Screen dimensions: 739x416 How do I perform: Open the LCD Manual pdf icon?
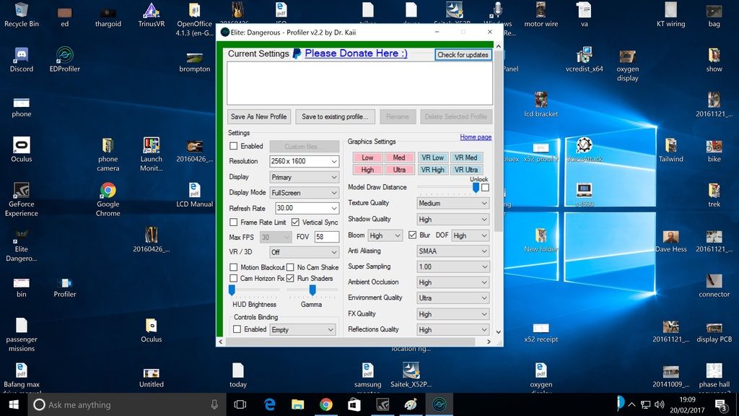click(194, 195)
